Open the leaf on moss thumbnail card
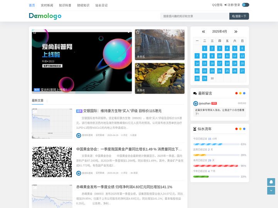278x208 pixels. [160, 78]
